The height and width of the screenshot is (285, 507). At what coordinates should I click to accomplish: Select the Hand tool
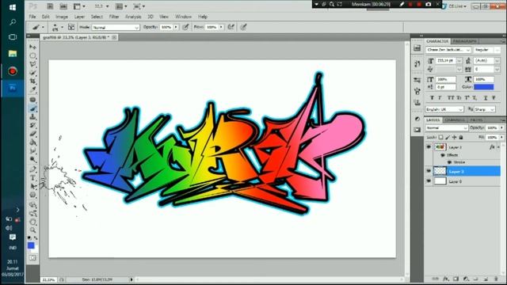tap(32, 222)
